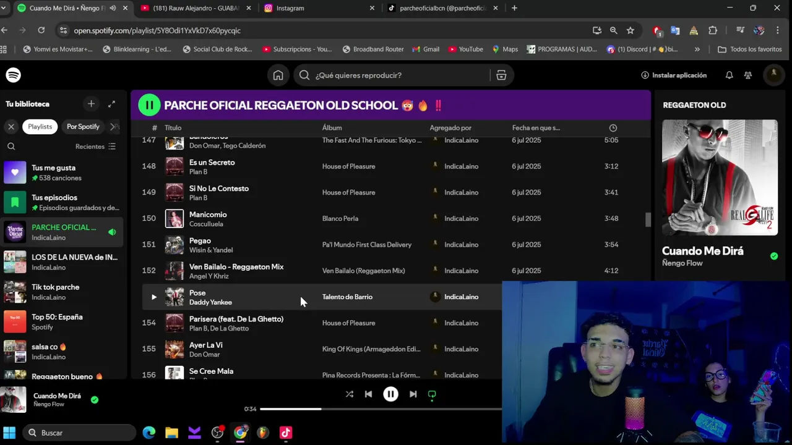Screen dimensions: 792x445
Task: Pause the playlist with the green header button
Action: [x=149, y=105]
